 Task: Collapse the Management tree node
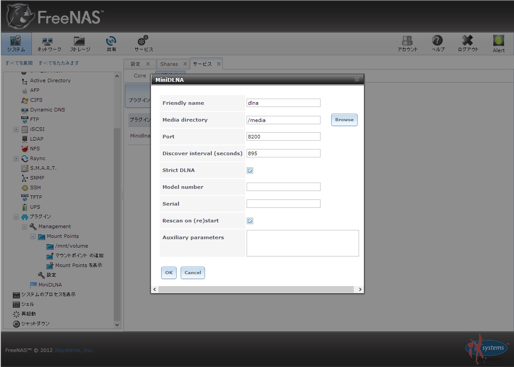[24, 226]
